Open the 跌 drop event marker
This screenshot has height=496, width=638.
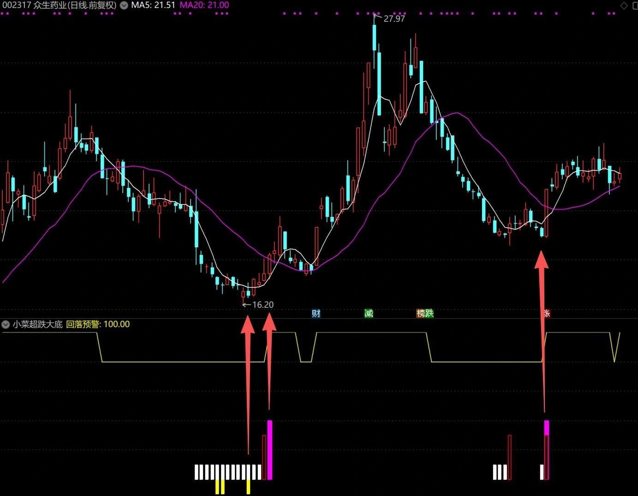[429, 314]
